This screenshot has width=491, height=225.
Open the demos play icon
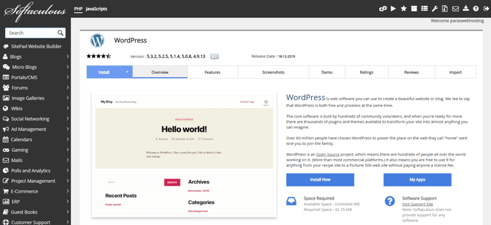(x=393, y=9)
